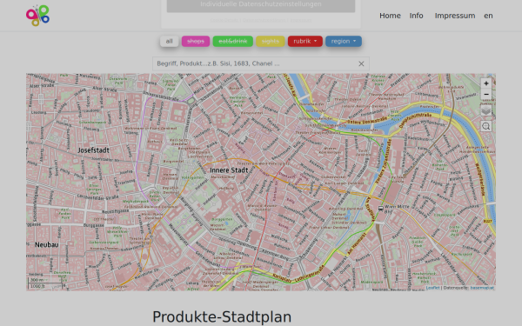The height and width of the screenshot is (326, 522).
Task: Toggle the pink shops filter
Action: (x=196, y=41)
